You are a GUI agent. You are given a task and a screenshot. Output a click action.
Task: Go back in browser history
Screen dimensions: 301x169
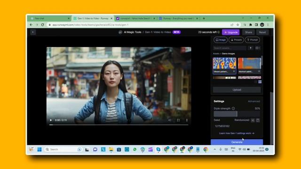coord(31,25)
